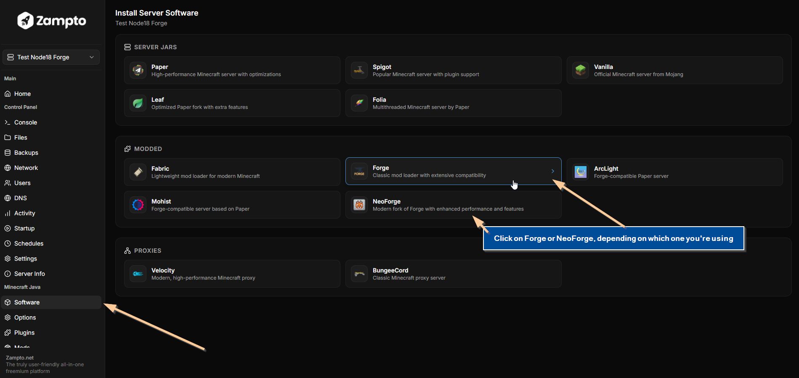The image size is (799, 378).
Task: Open the Network section
Action: (x=51, y=168)
